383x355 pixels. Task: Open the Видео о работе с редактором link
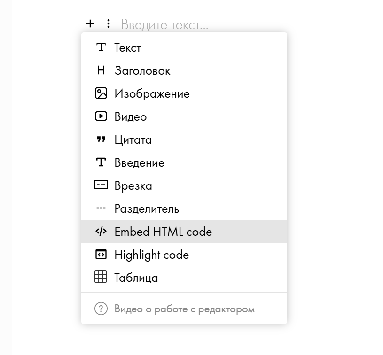coord(184,309)
